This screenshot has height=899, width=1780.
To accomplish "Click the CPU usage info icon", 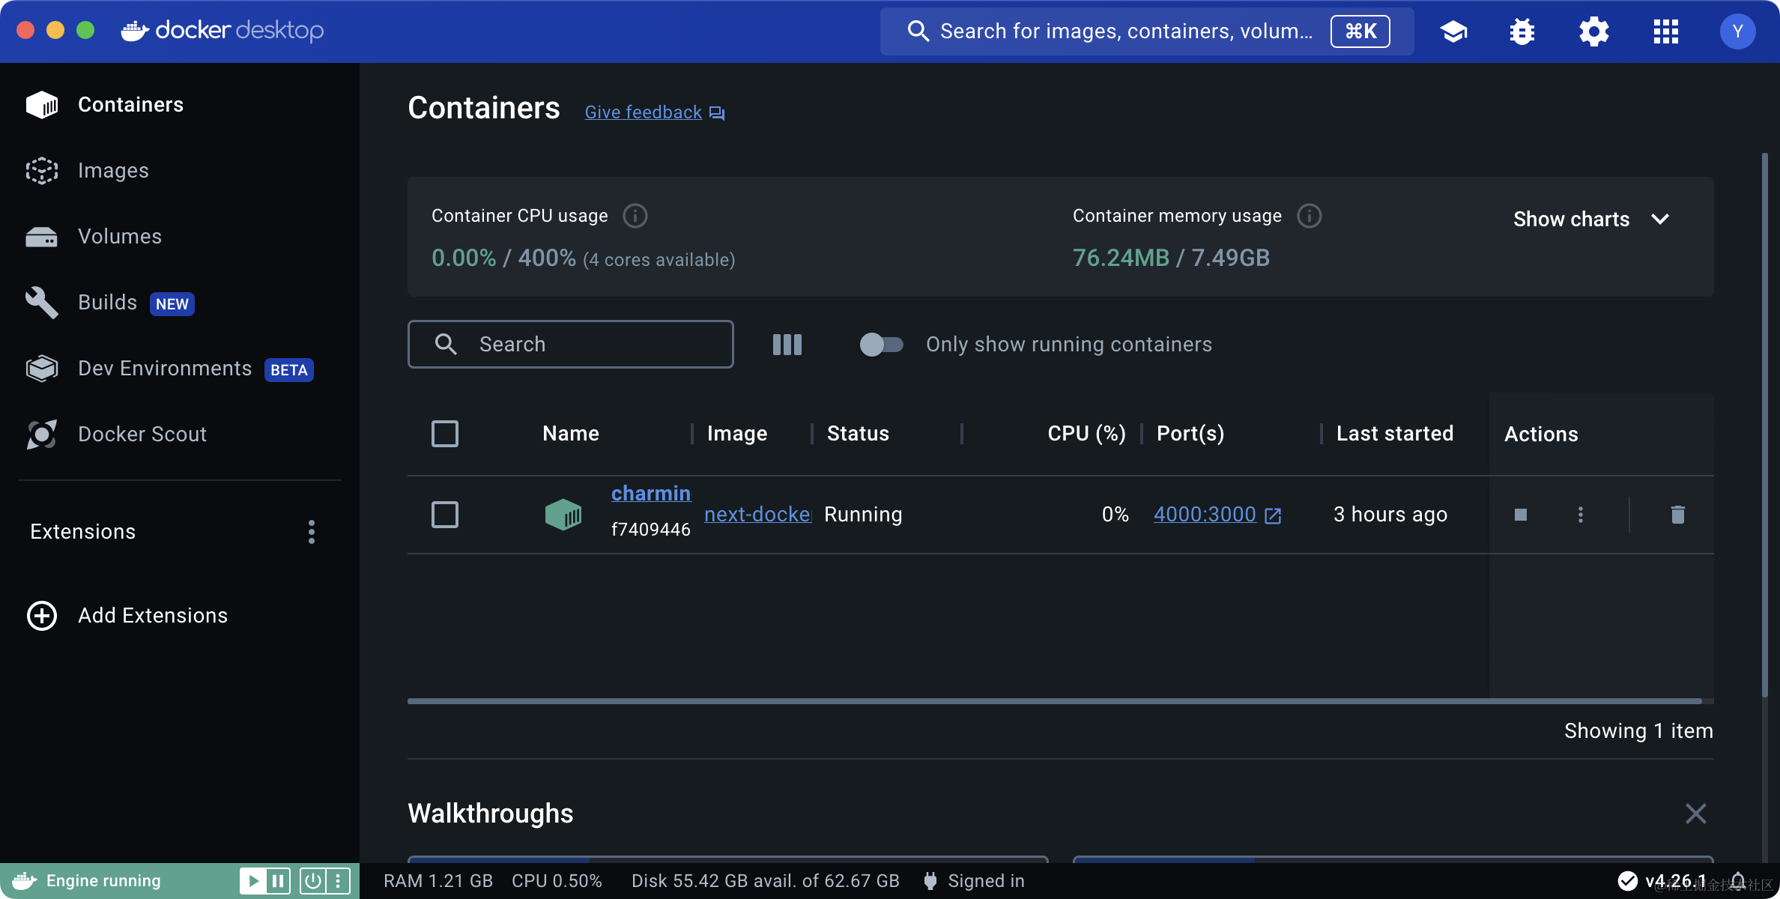I will (635, 216).
